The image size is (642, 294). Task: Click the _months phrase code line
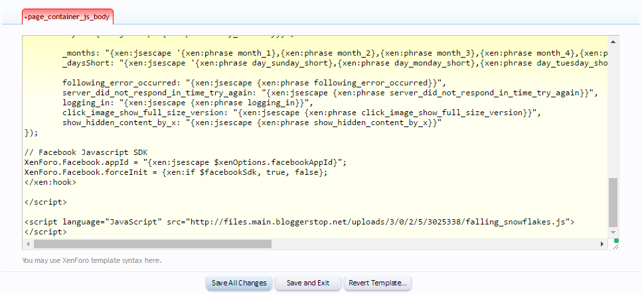[x=335, y=53]
